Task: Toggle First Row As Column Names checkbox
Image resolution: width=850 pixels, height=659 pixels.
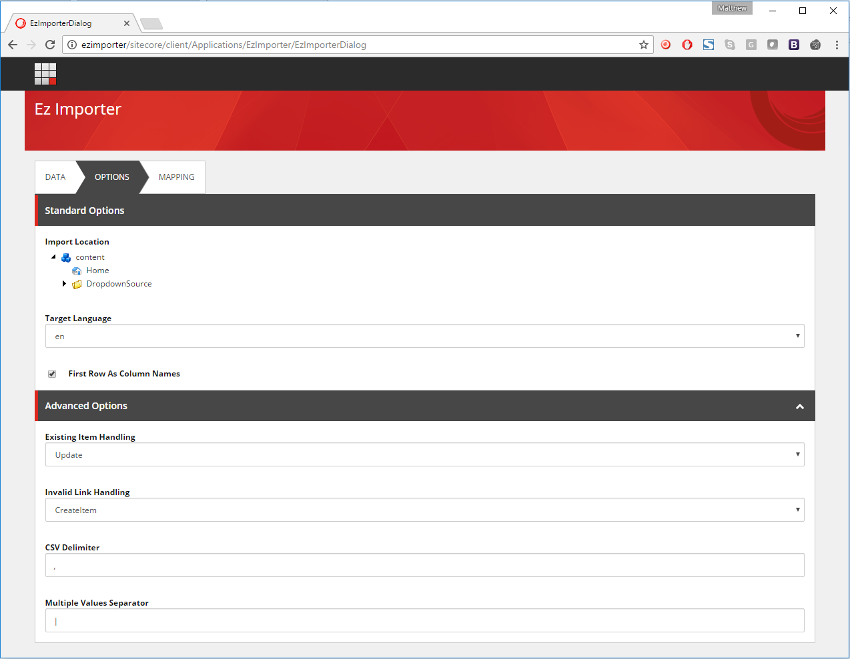Action: 52,374
